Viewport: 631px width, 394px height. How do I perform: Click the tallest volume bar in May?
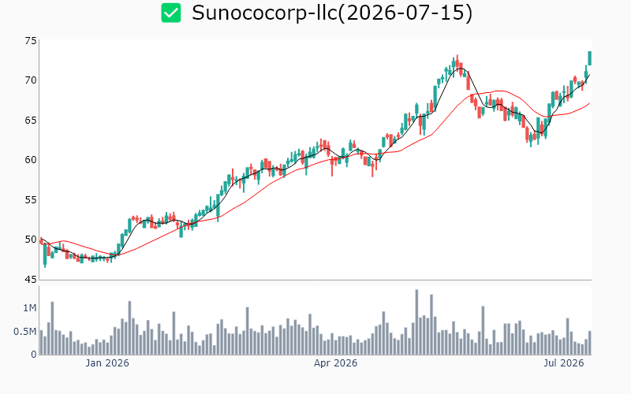tap(416, 322)
